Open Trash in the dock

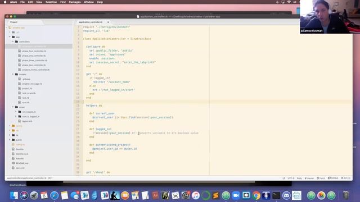[346, 195]
